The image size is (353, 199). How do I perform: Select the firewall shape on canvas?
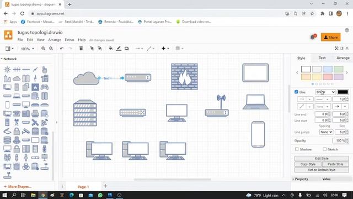[x=184, y=77]
